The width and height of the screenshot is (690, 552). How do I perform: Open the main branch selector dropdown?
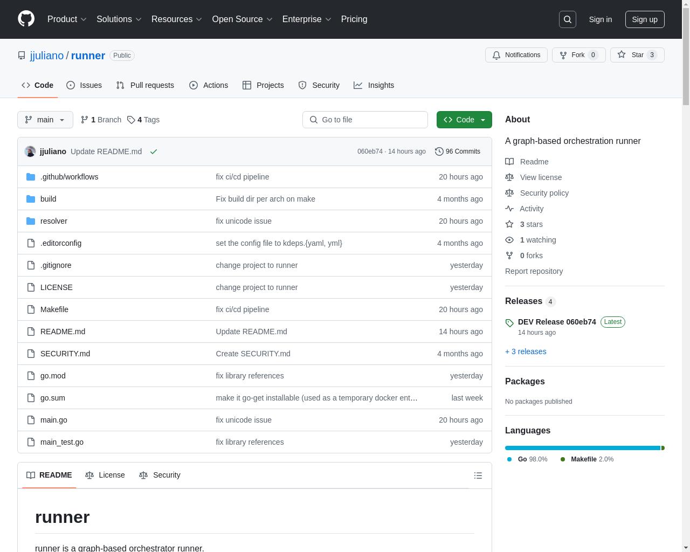pyautogui.click(x=45, y=120)
